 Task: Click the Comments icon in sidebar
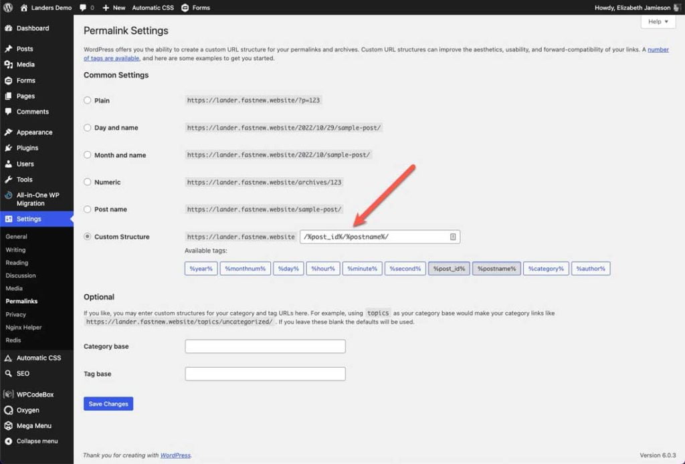coord(8,111)
